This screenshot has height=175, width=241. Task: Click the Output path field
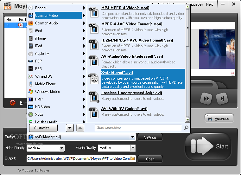point(79,159)
